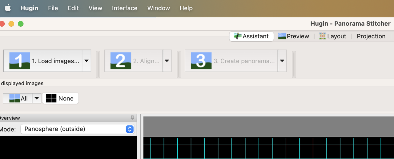The width and height of the screenshot is (394, 159).
Task: Click the 'Overview' panel title
Action: tap(10, 118)
